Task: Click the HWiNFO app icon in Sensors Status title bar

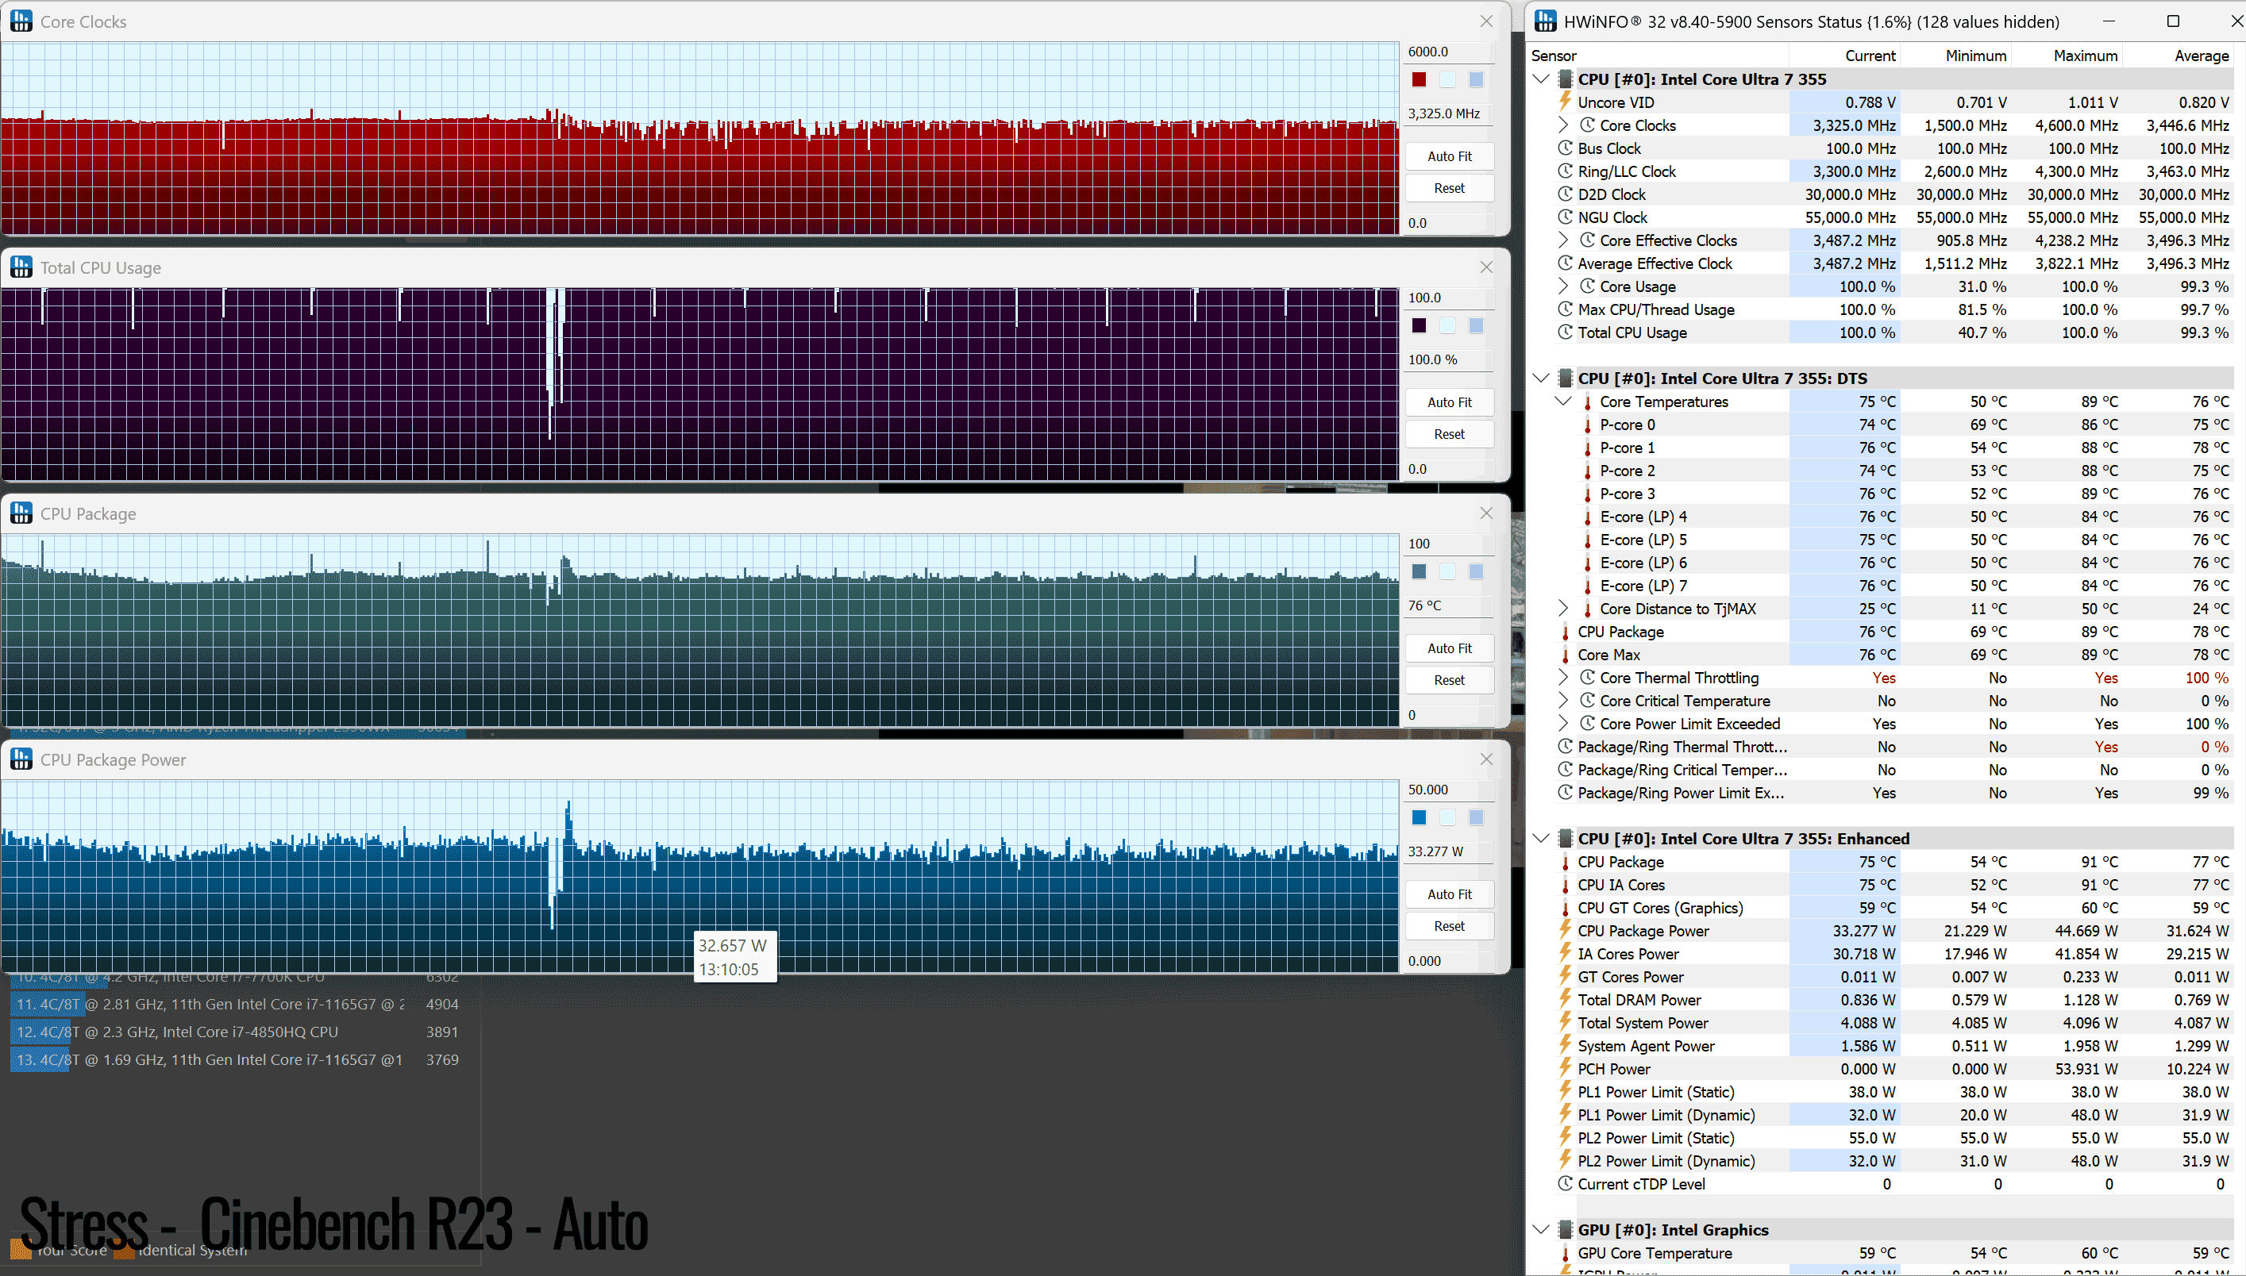Action: click(1546, 21)
